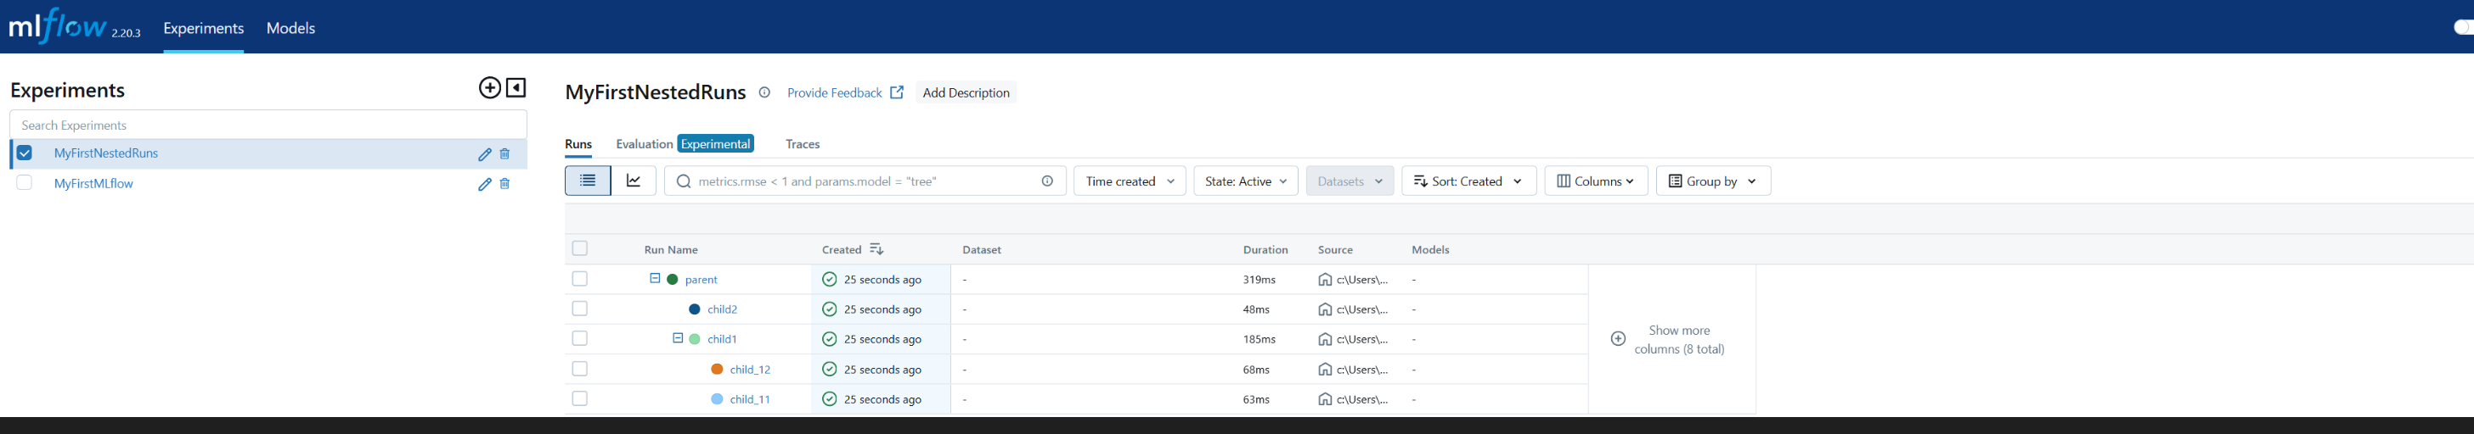Delete MyFirstNestedRuns with trash icon
This screenshot has height=434, width=2474.
[505, 154]
